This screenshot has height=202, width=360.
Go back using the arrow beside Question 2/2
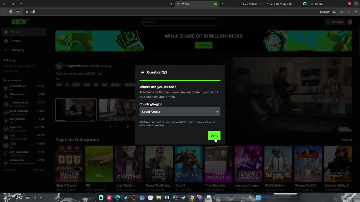coord(143,72)
